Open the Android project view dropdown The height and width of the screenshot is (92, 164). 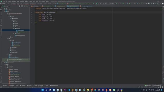tap(6, 6)
